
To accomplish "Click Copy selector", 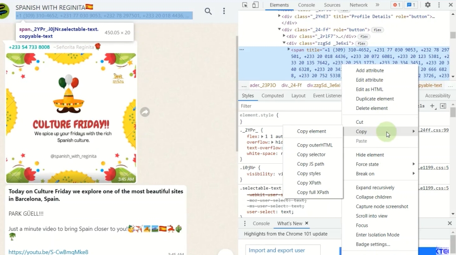I will point(313,154).
